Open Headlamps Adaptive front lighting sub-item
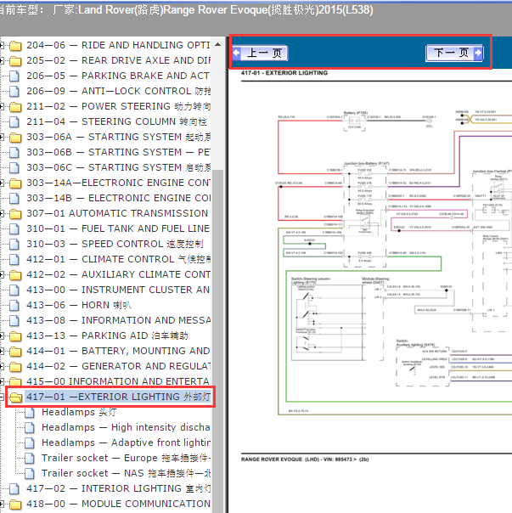 coord(126,443)
